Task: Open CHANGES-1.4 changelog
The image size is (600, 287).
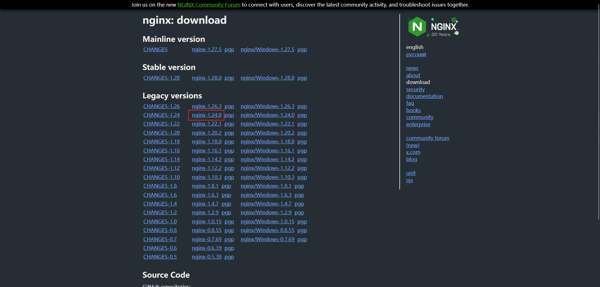Action: [x=160, y=204]
